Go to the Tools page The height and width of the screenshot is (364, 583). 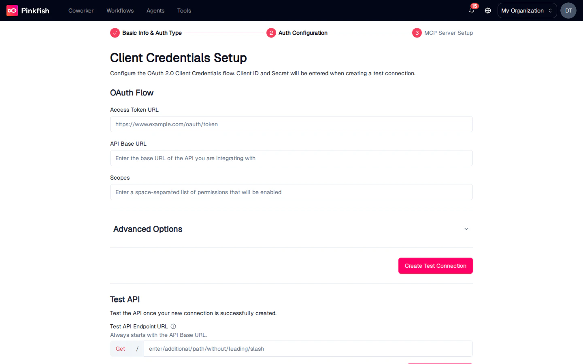[184, 11]
